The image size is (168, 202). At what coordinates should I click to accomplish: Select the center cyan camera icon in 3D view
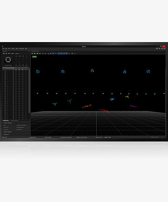pyautogui.click(x=92, y=71)
